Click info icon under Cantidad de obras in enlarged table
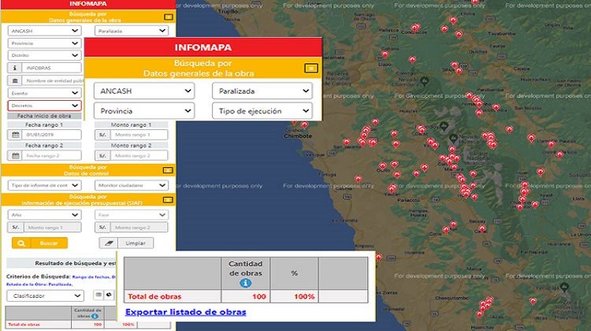This screenshot has height=331, width=591. pyautogui.click(x=245, y=283)
